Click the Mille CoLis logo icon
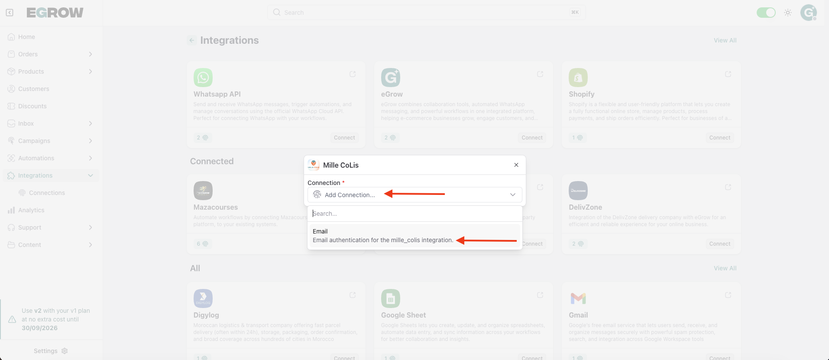This screenshot has width=829, height=360. (314, 165)
